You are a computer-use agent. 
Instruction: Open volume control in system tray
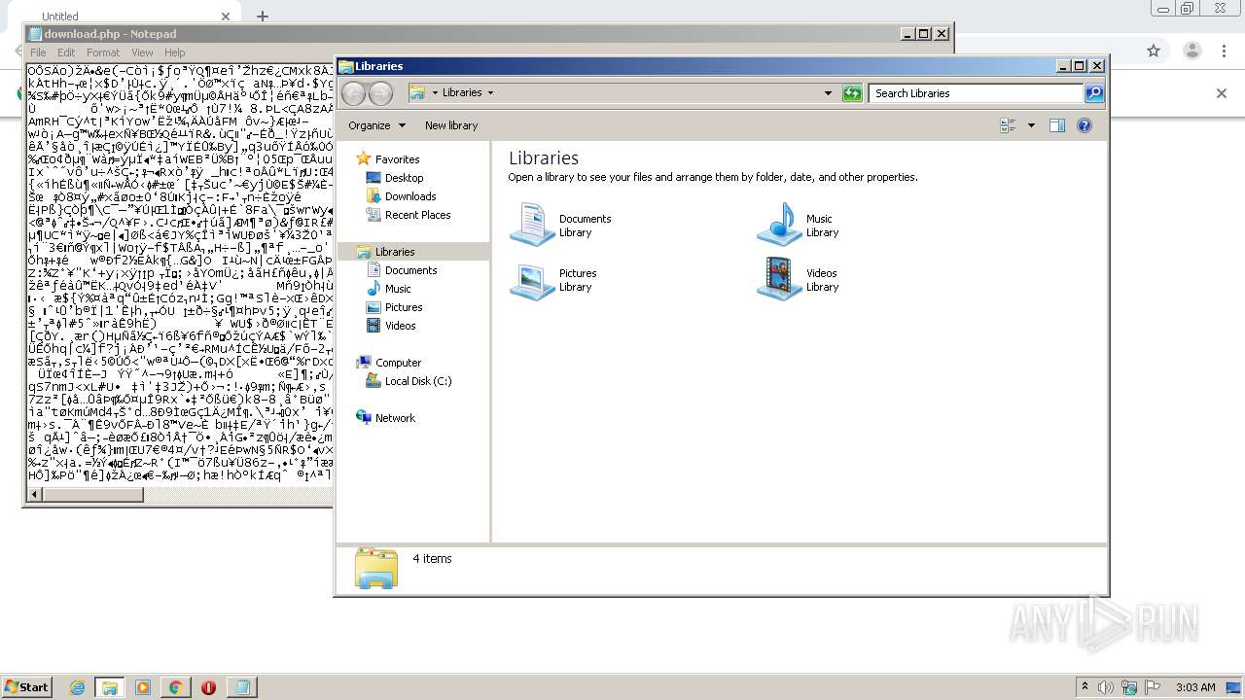[1106, 687]
